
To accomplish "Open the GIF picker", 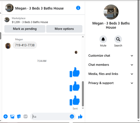I will point(25,117).
